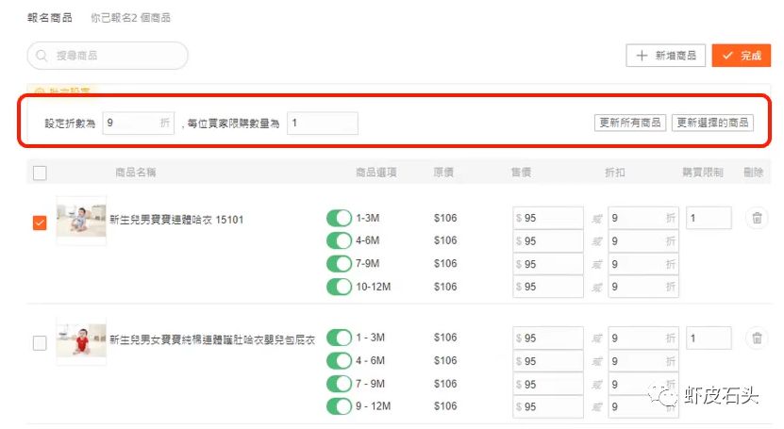Switch off the 1 - 3M option
Screen dimensions: 784x429
click(339, 338)
